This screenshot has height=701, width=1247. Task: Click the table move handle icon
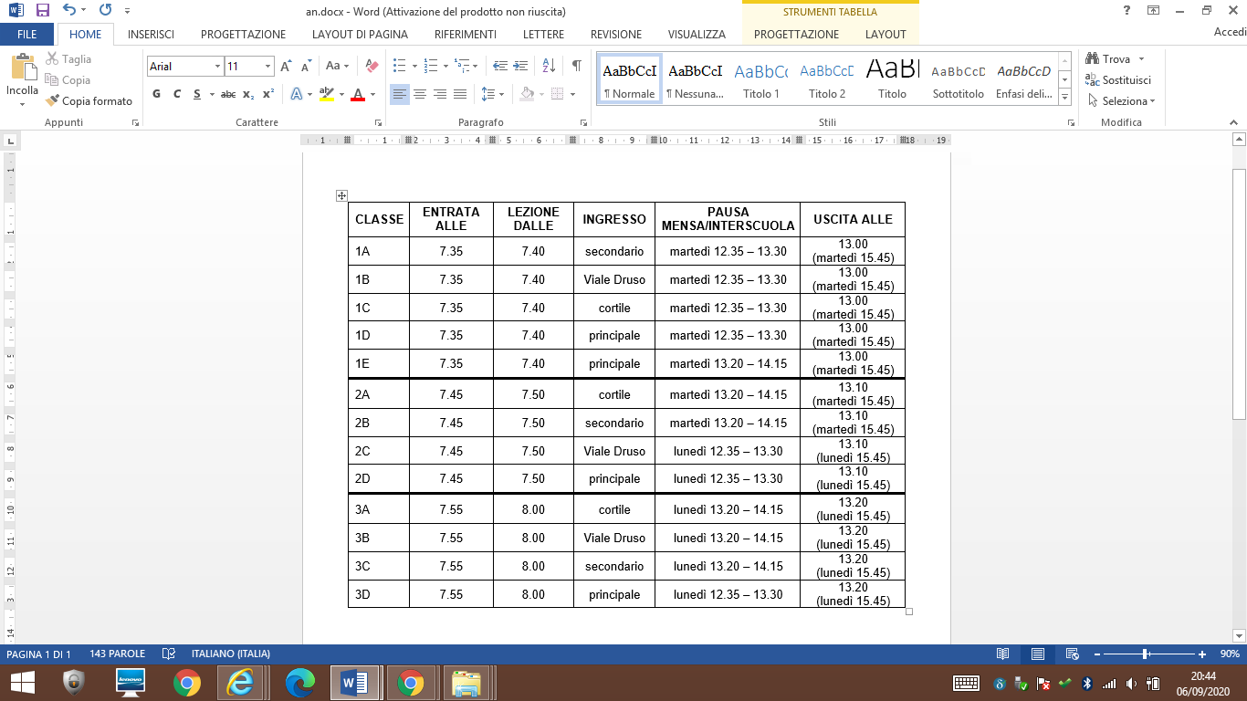341,195
